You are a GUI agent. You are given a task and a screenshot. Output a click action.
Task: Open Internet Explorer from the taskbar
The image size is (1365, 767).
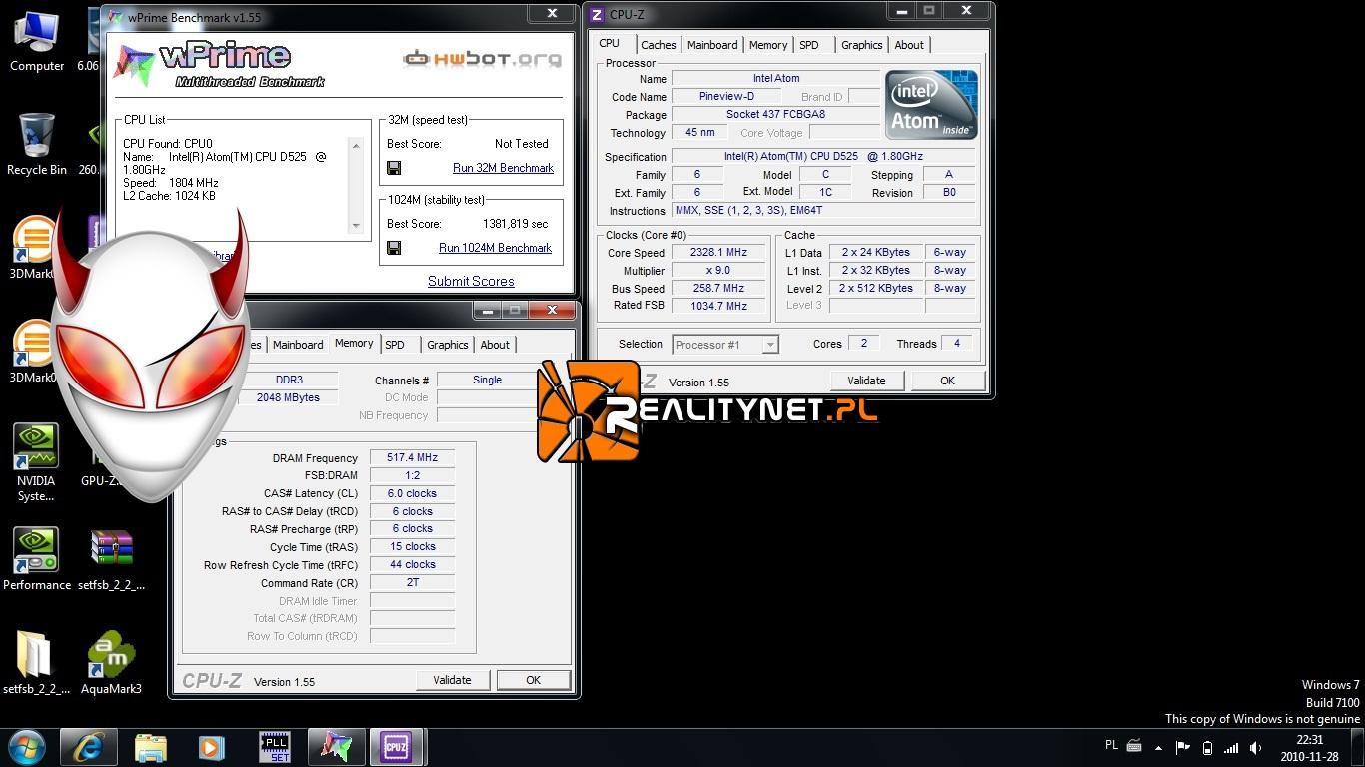click(89, 747)
